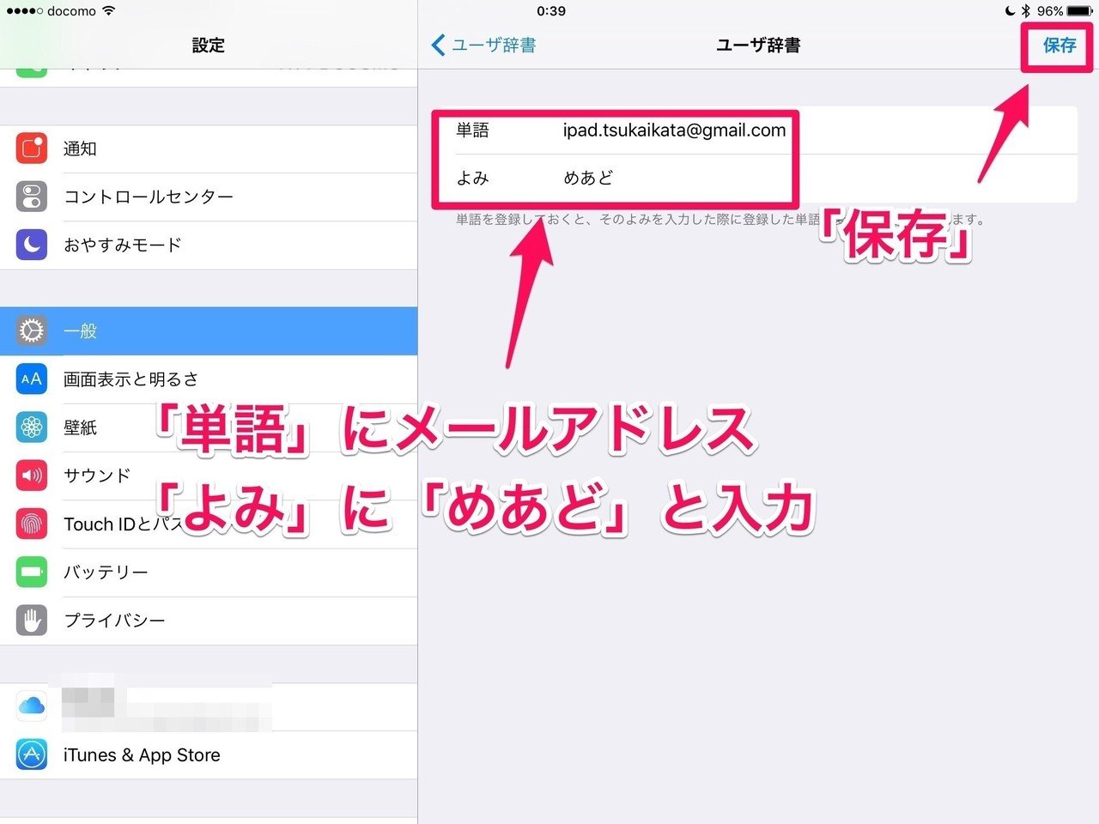Tap the 単語 field label
Image resolution: width=1099 pixels, height=824 pixels.
click(x=472, y=130)
